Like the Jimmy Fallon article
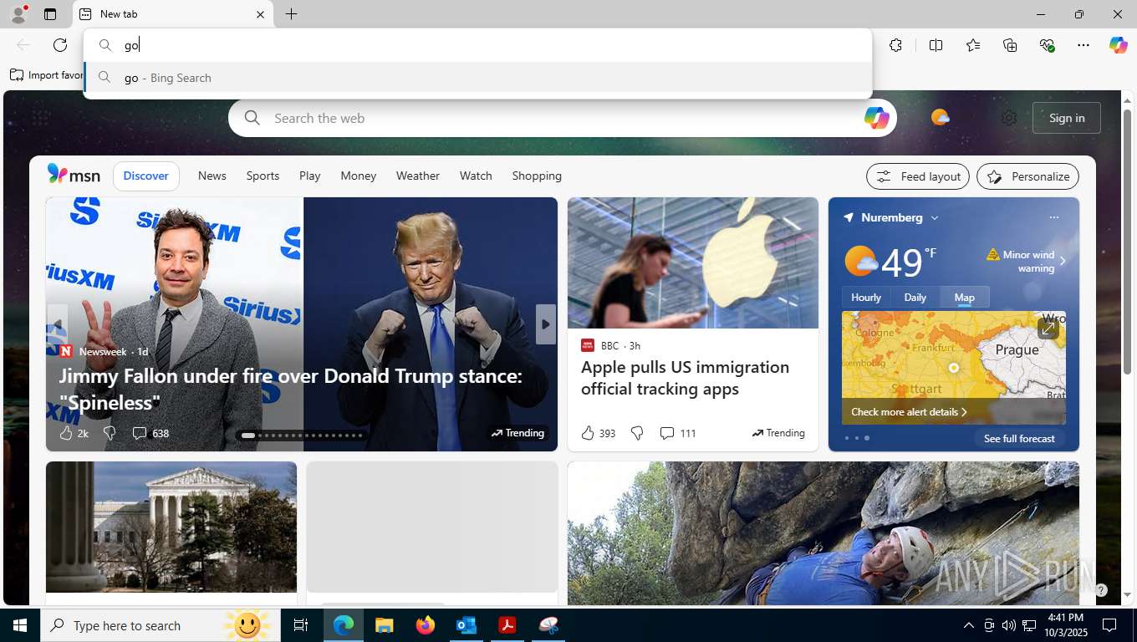Screen dimensions: 1137x642 (x=66, y=433)
